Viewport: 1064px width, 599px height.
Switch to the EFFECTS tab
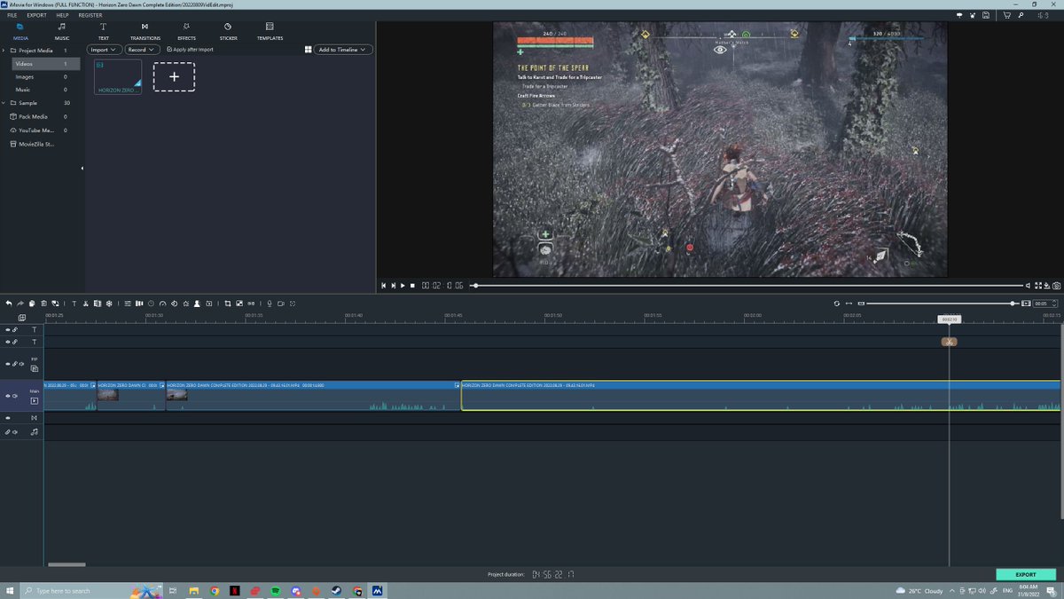pyautogui.click(x=186, y=32)
